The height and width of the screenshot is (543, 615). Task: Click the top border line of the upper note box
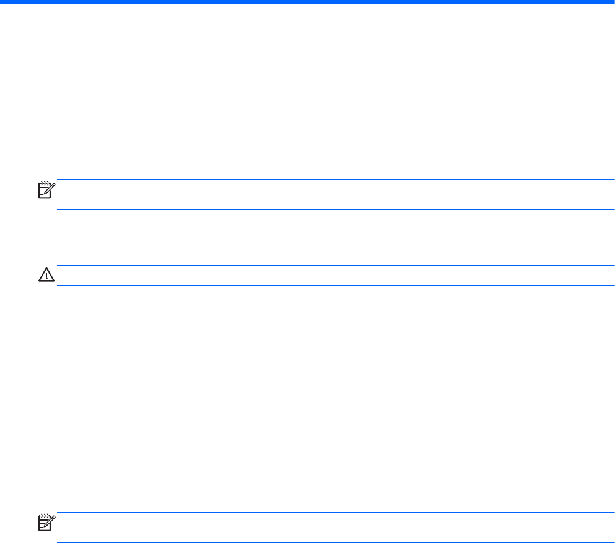335,180
